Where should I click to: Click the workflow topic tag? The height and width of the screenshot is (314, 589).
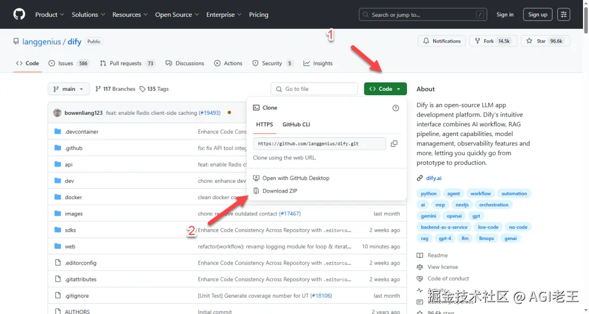point(480,194)
